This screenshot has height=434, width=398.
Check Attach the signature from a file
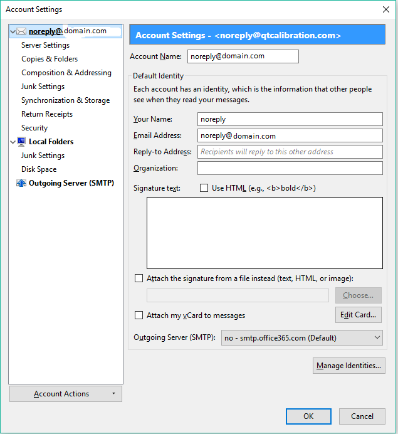139,278
